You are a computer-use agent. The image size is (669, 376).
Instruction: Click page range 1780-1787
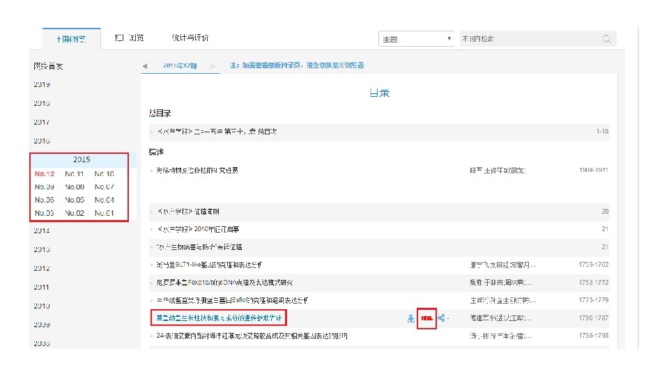tap(594, 318)
